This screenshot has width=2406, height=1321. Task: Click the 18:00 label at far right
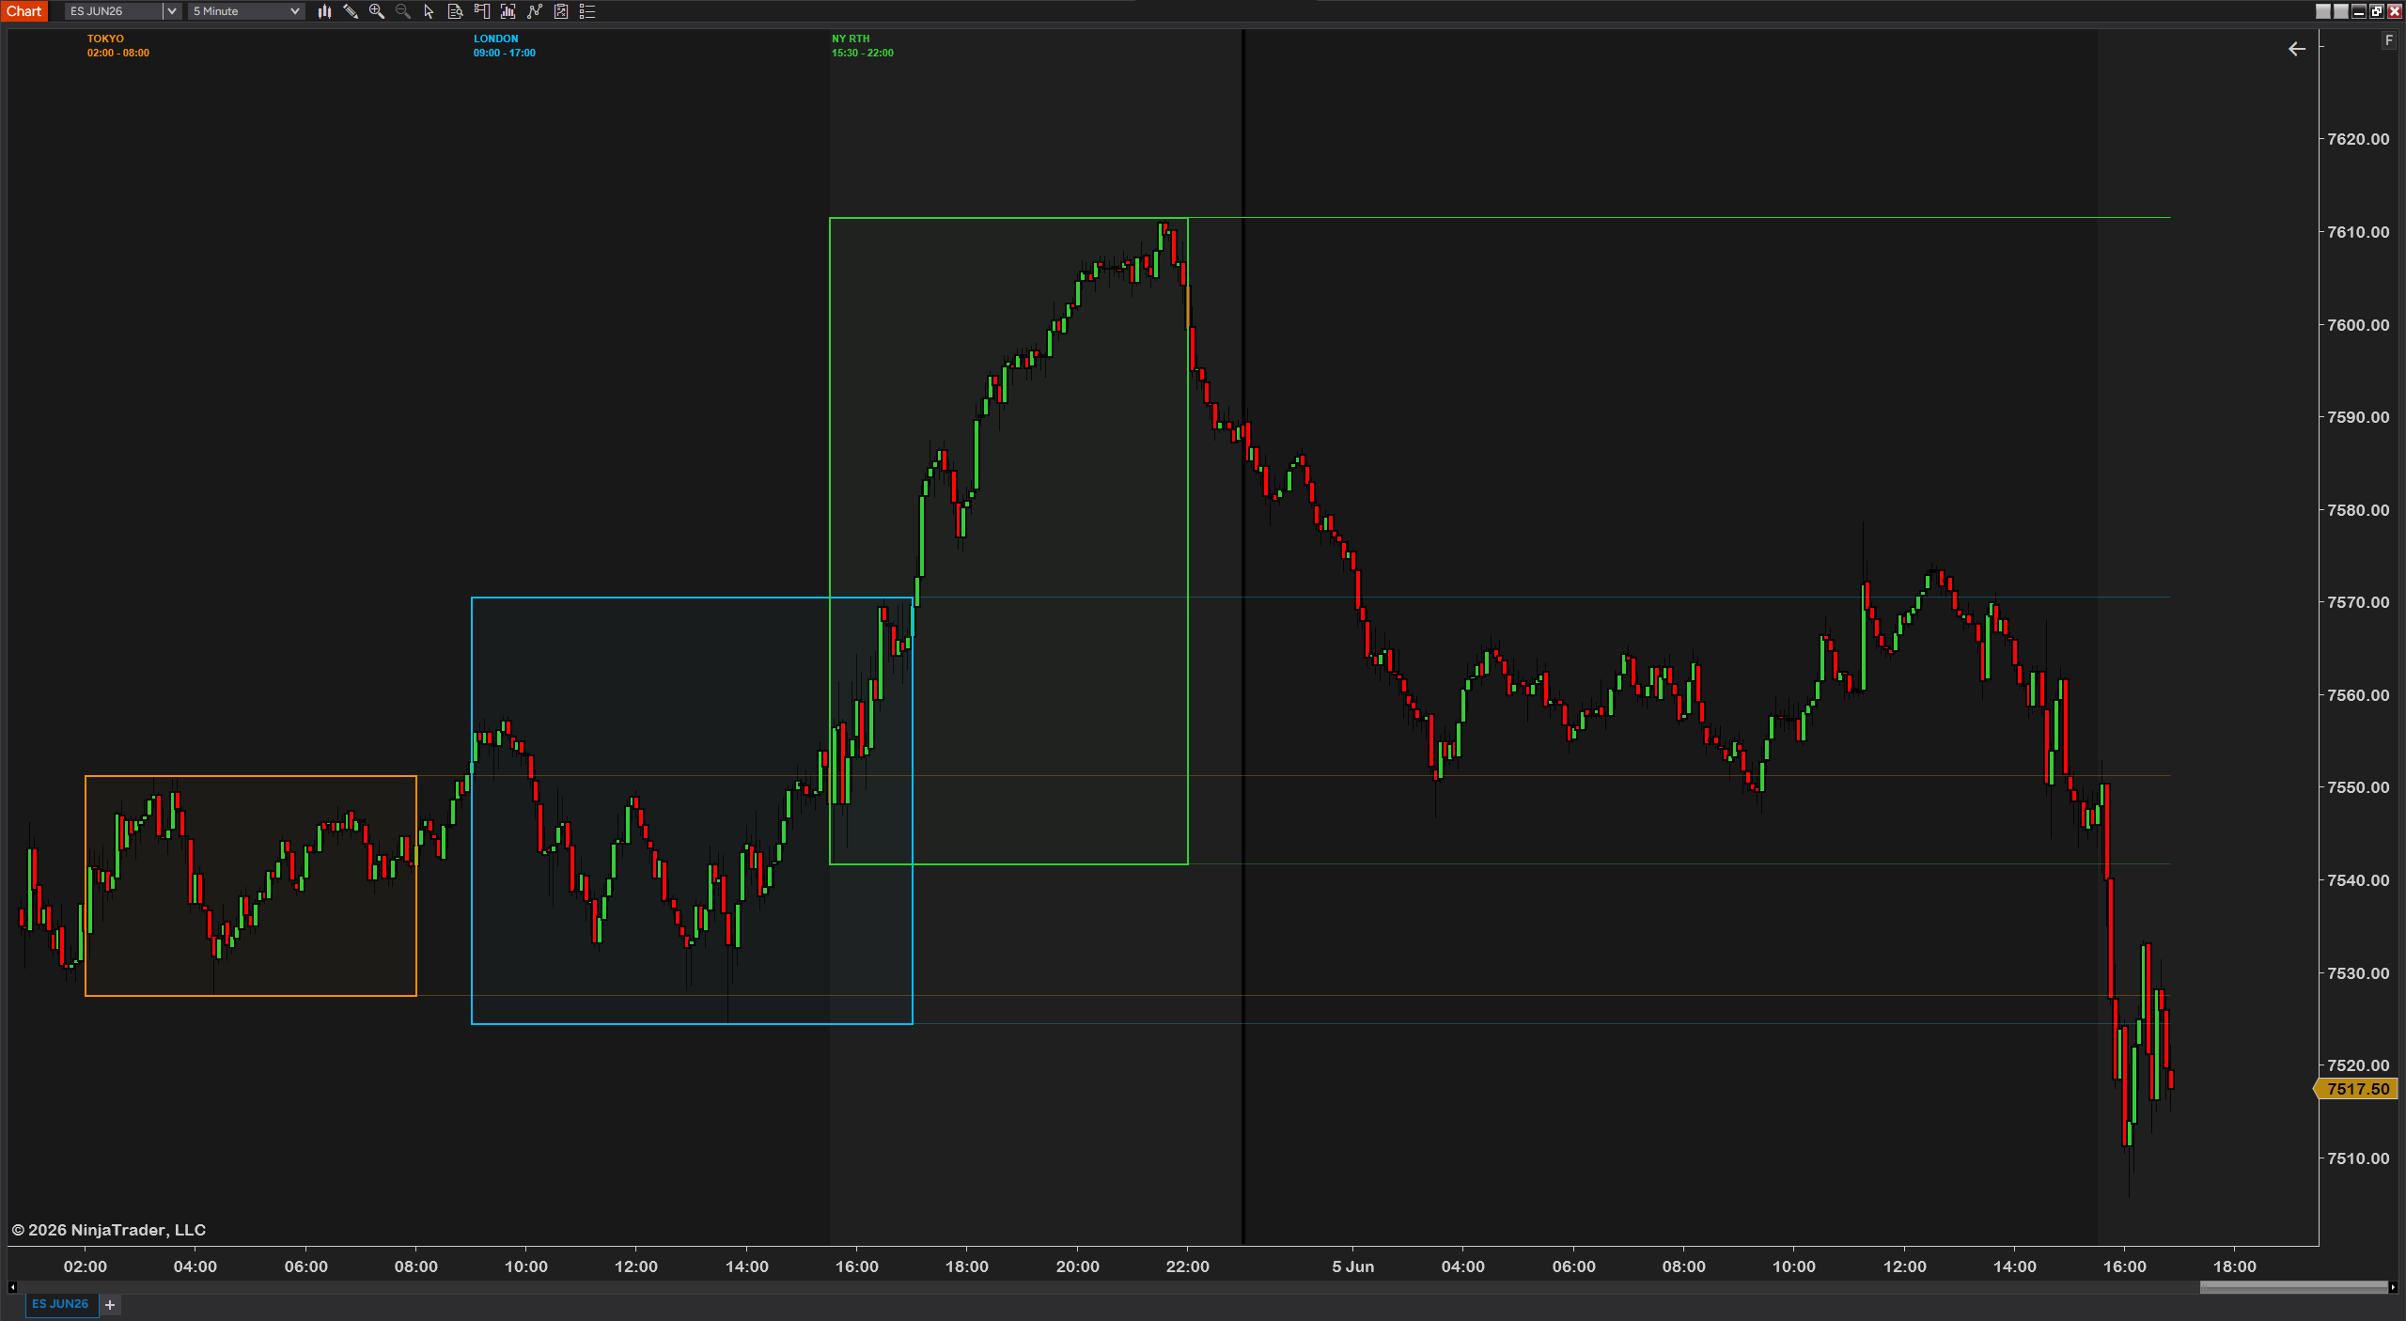click(x=2235, y=1267)
